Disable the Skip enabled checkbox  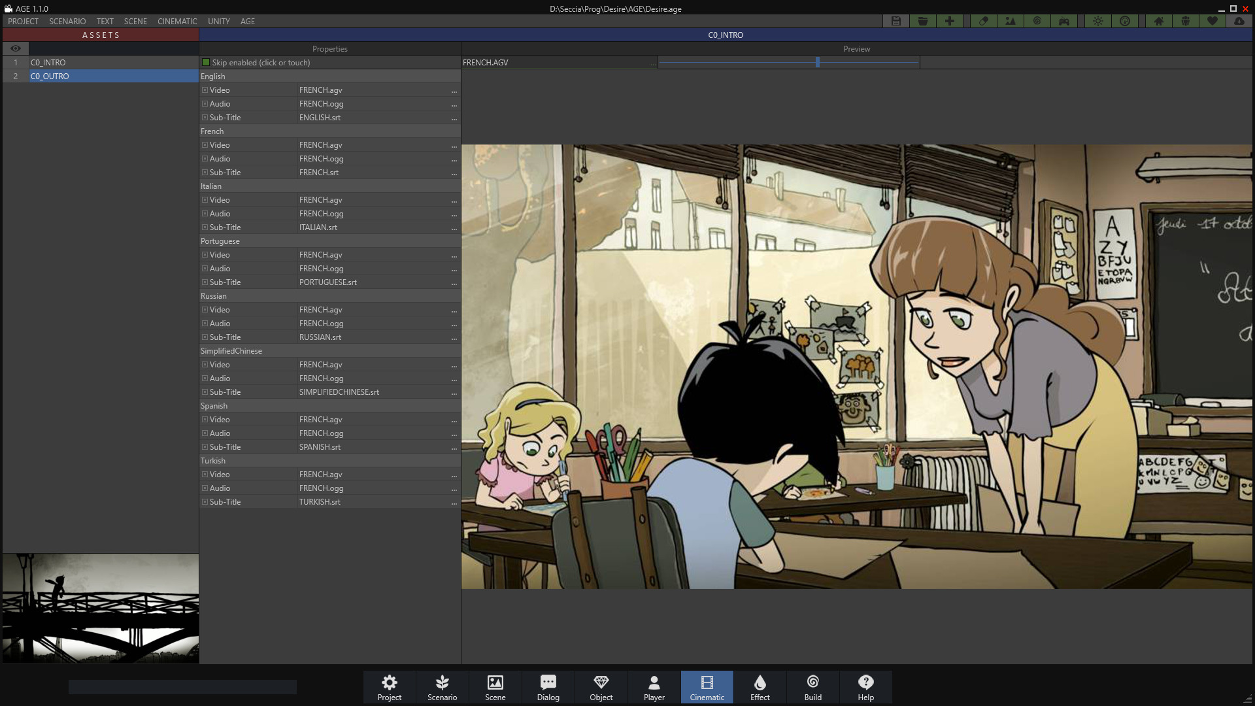(207, 62)
